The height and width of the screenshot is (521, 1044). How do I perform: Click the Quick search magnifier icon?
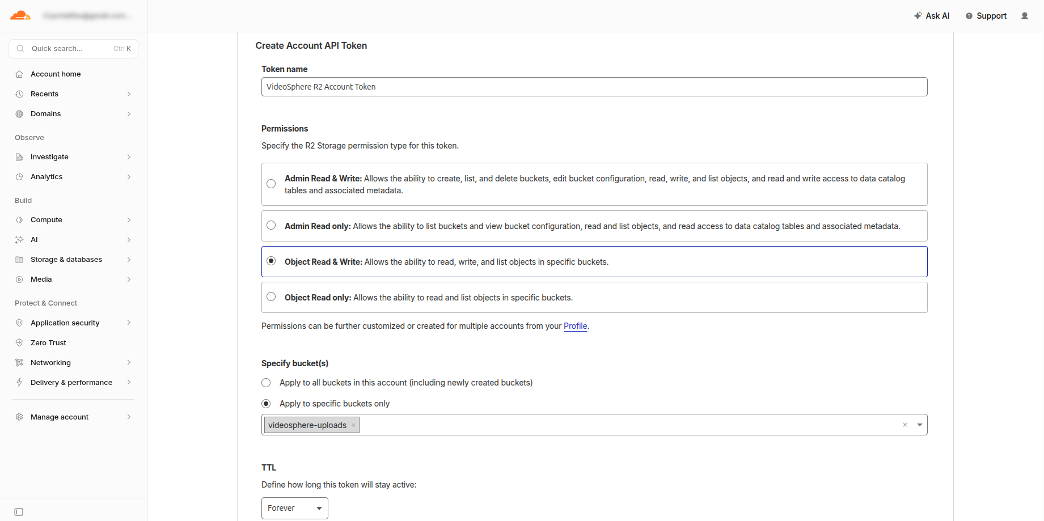(x=20, y=49)
